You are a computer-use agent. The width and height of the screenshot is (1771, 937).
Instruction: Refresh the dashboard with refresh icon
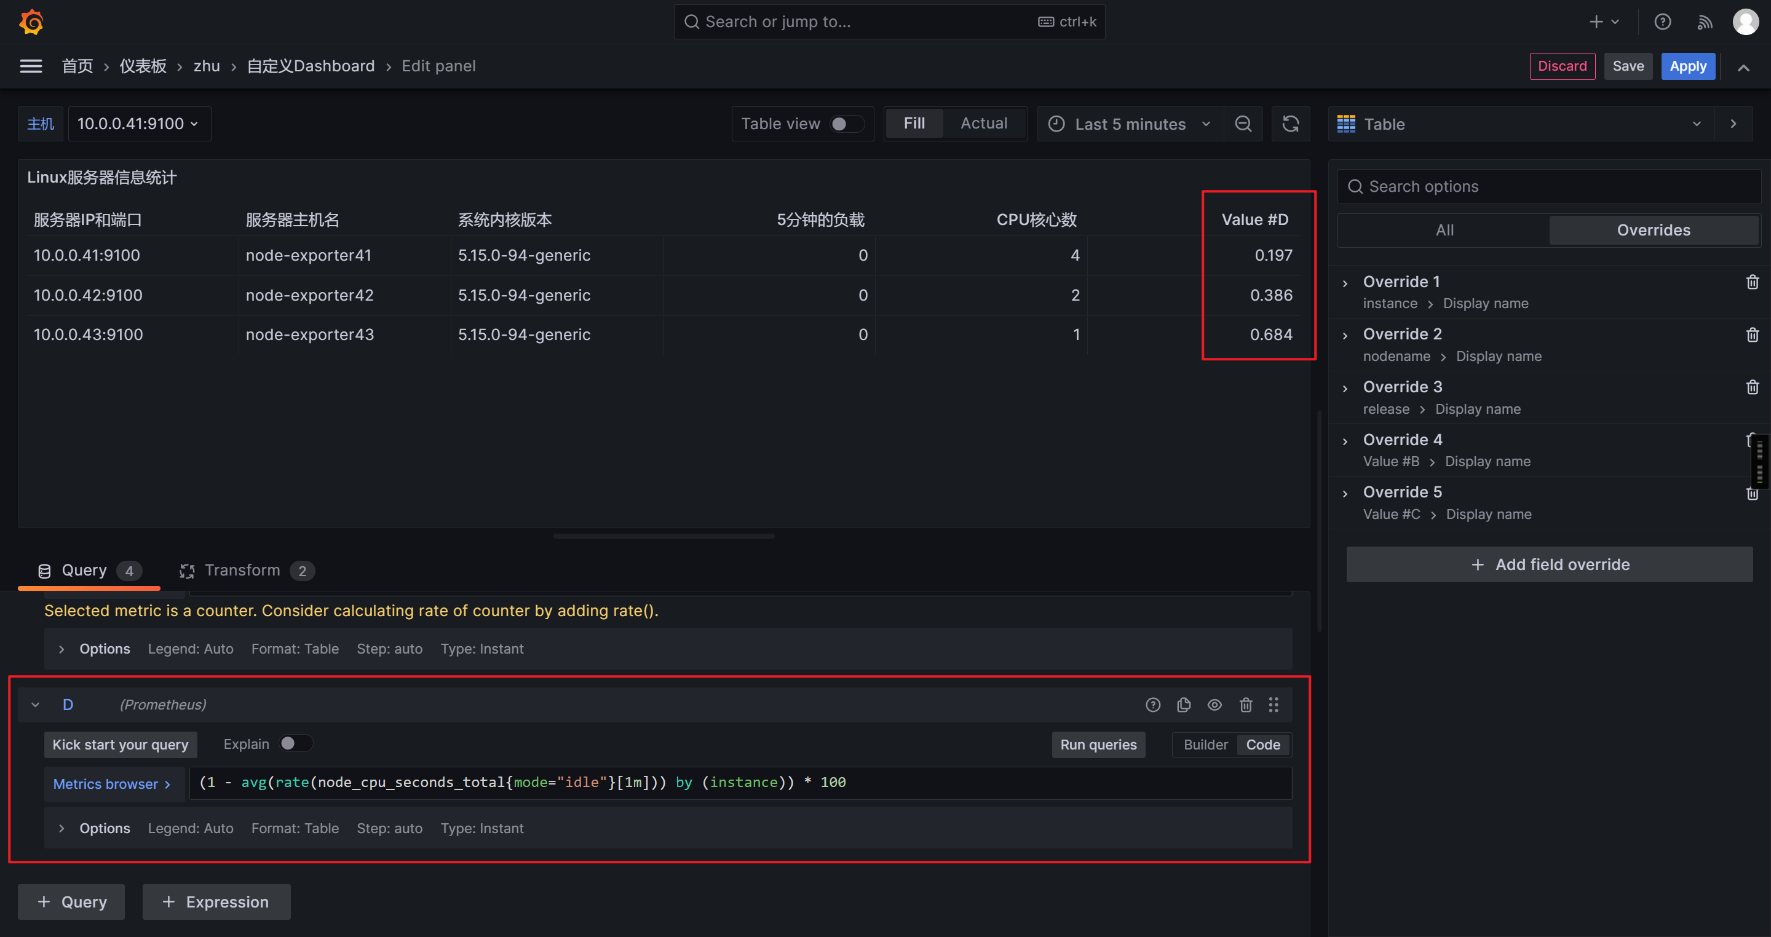[1291, 124]
